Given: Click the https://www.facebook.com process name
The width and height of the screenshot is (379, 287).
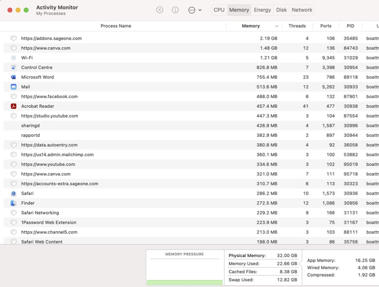Looking at the screenshot, I should coord(49,96).
